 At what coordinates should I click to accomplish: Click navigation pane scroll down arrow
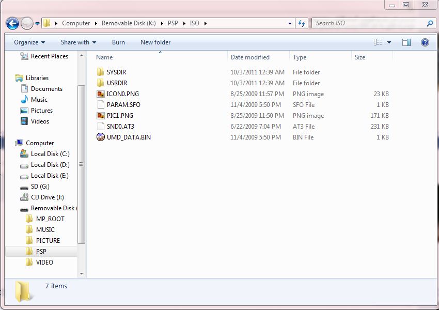pyautogui.click(x=82, y=274)
